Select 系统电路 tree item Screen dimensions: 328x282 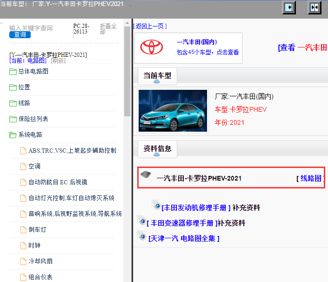tap(30, 135)
